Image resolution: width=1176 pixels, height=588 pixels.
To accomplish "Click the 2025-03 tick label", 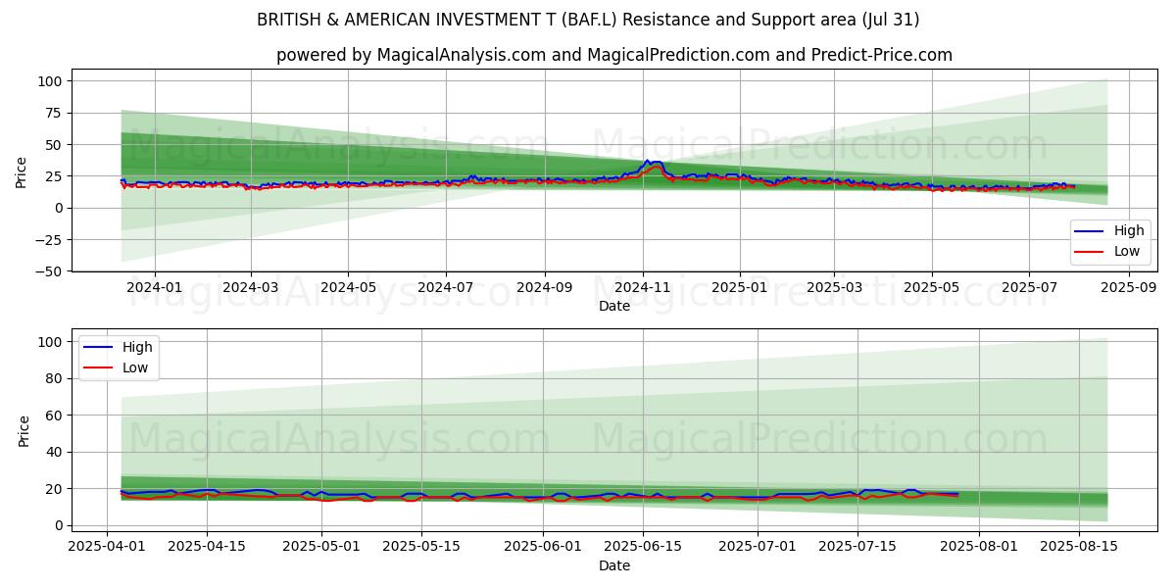I will tap(834, 287).
